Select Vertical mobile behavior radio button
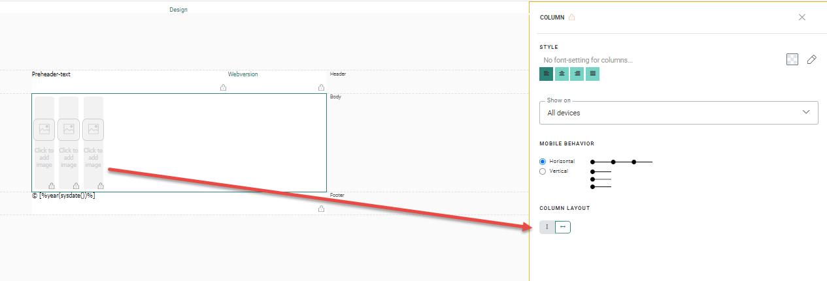The image size is (827, 281). pos(543,171)
